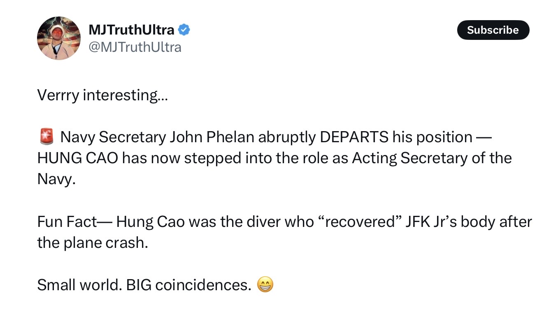Click the quoted word "recovered"
Image resolution: width=558 pixels, height=312 pixels.
[361, 222]
